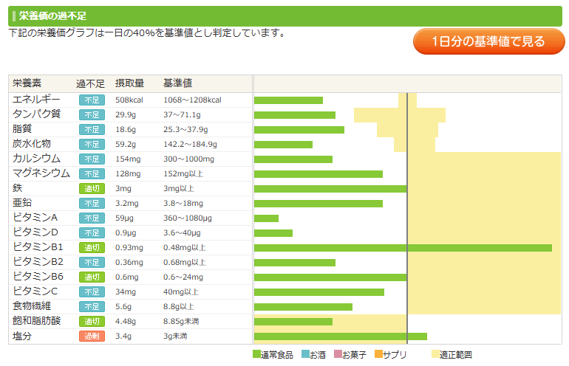Select the green 通常食品 legend swatch
This screenshot has width=569, height=366.
tap(257, 355)
